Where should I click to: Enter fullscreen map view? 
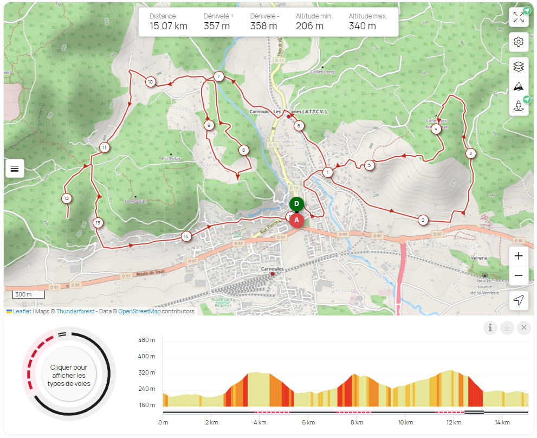[x=519, y=17]
